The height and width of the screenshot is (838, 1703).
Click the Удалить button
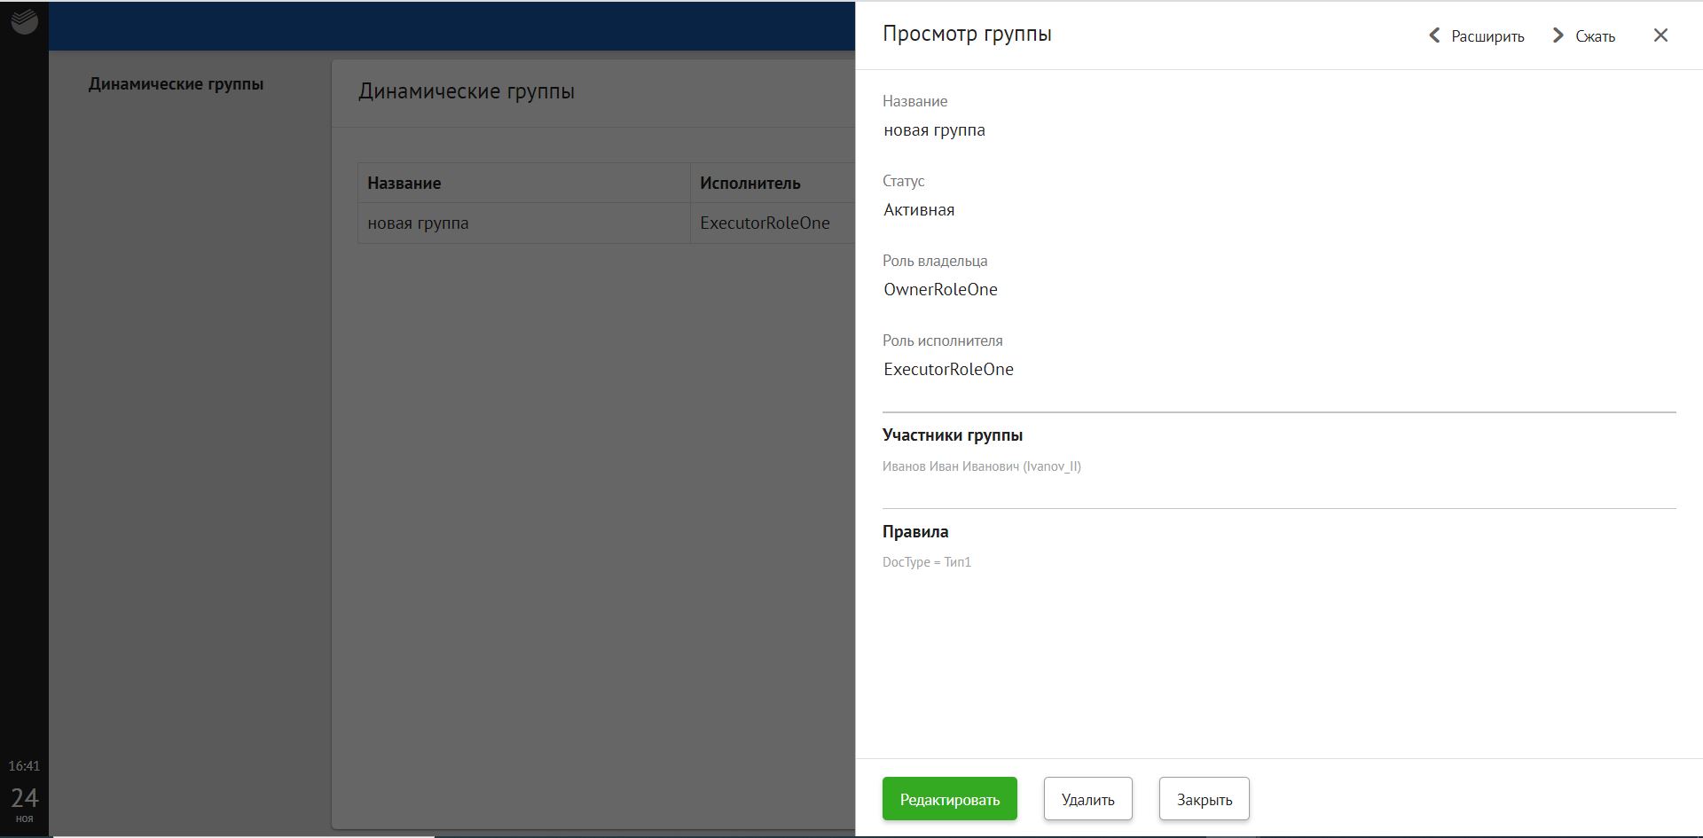[x=1087, y=799]
